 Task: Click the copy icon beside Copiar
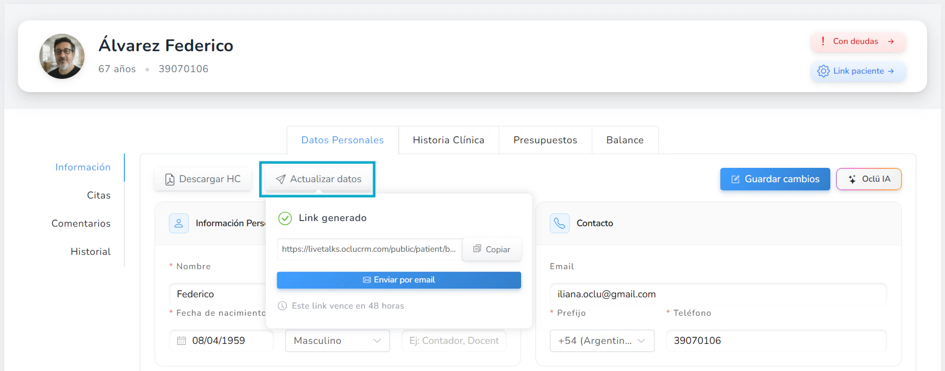(477, 249)
